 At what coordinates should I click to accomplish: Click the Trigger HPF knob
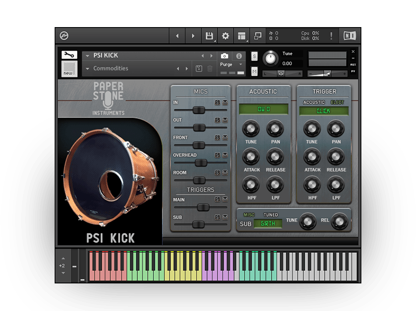[x=312, y=185]
